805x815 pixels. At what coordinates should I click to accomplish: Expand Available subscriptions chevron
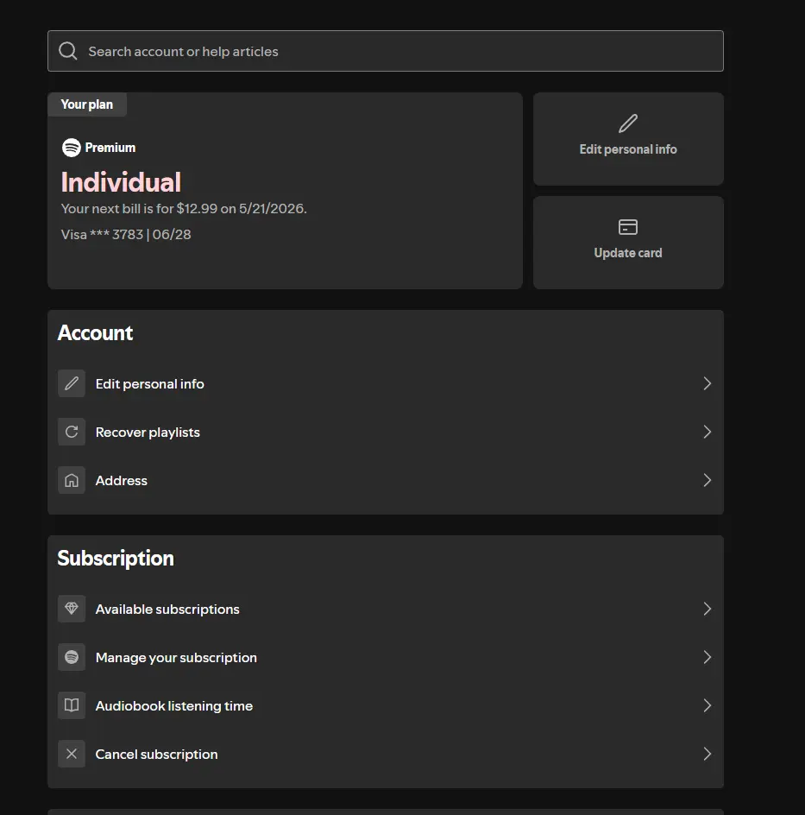coord(707,609)
